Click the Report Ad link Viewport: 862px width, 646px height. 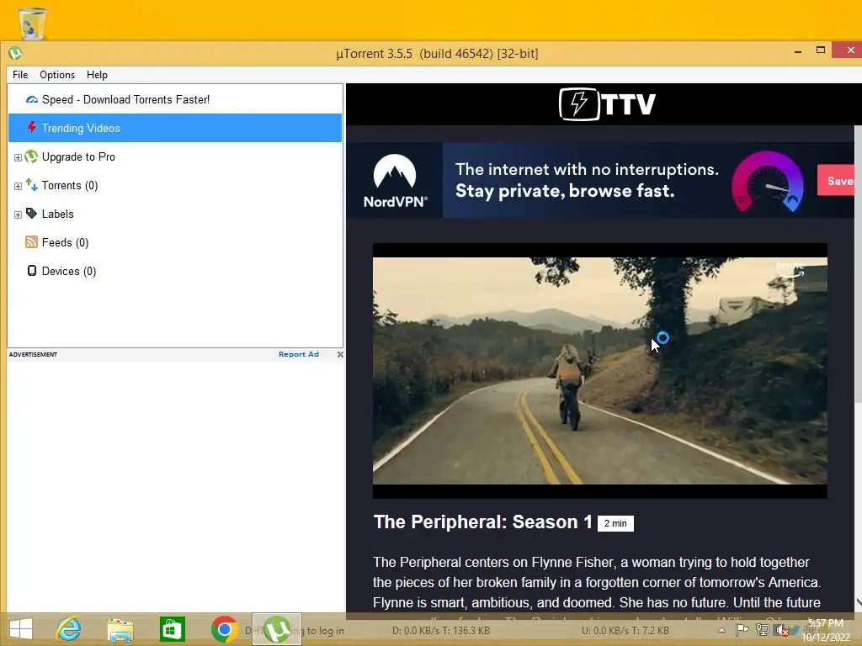coord(299,354)
